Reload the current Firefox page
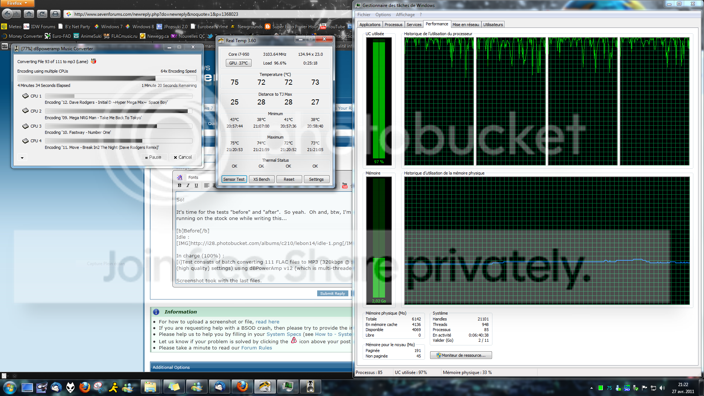 click(42, 14)
